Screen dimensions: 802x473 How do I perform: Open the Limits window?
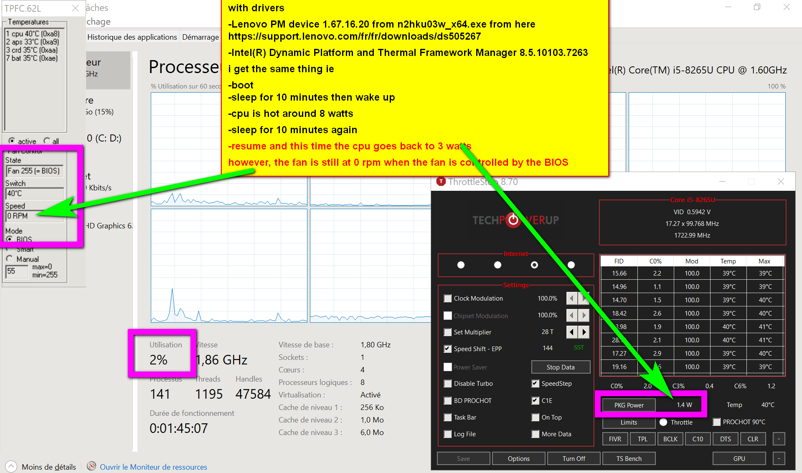[629, 422]
